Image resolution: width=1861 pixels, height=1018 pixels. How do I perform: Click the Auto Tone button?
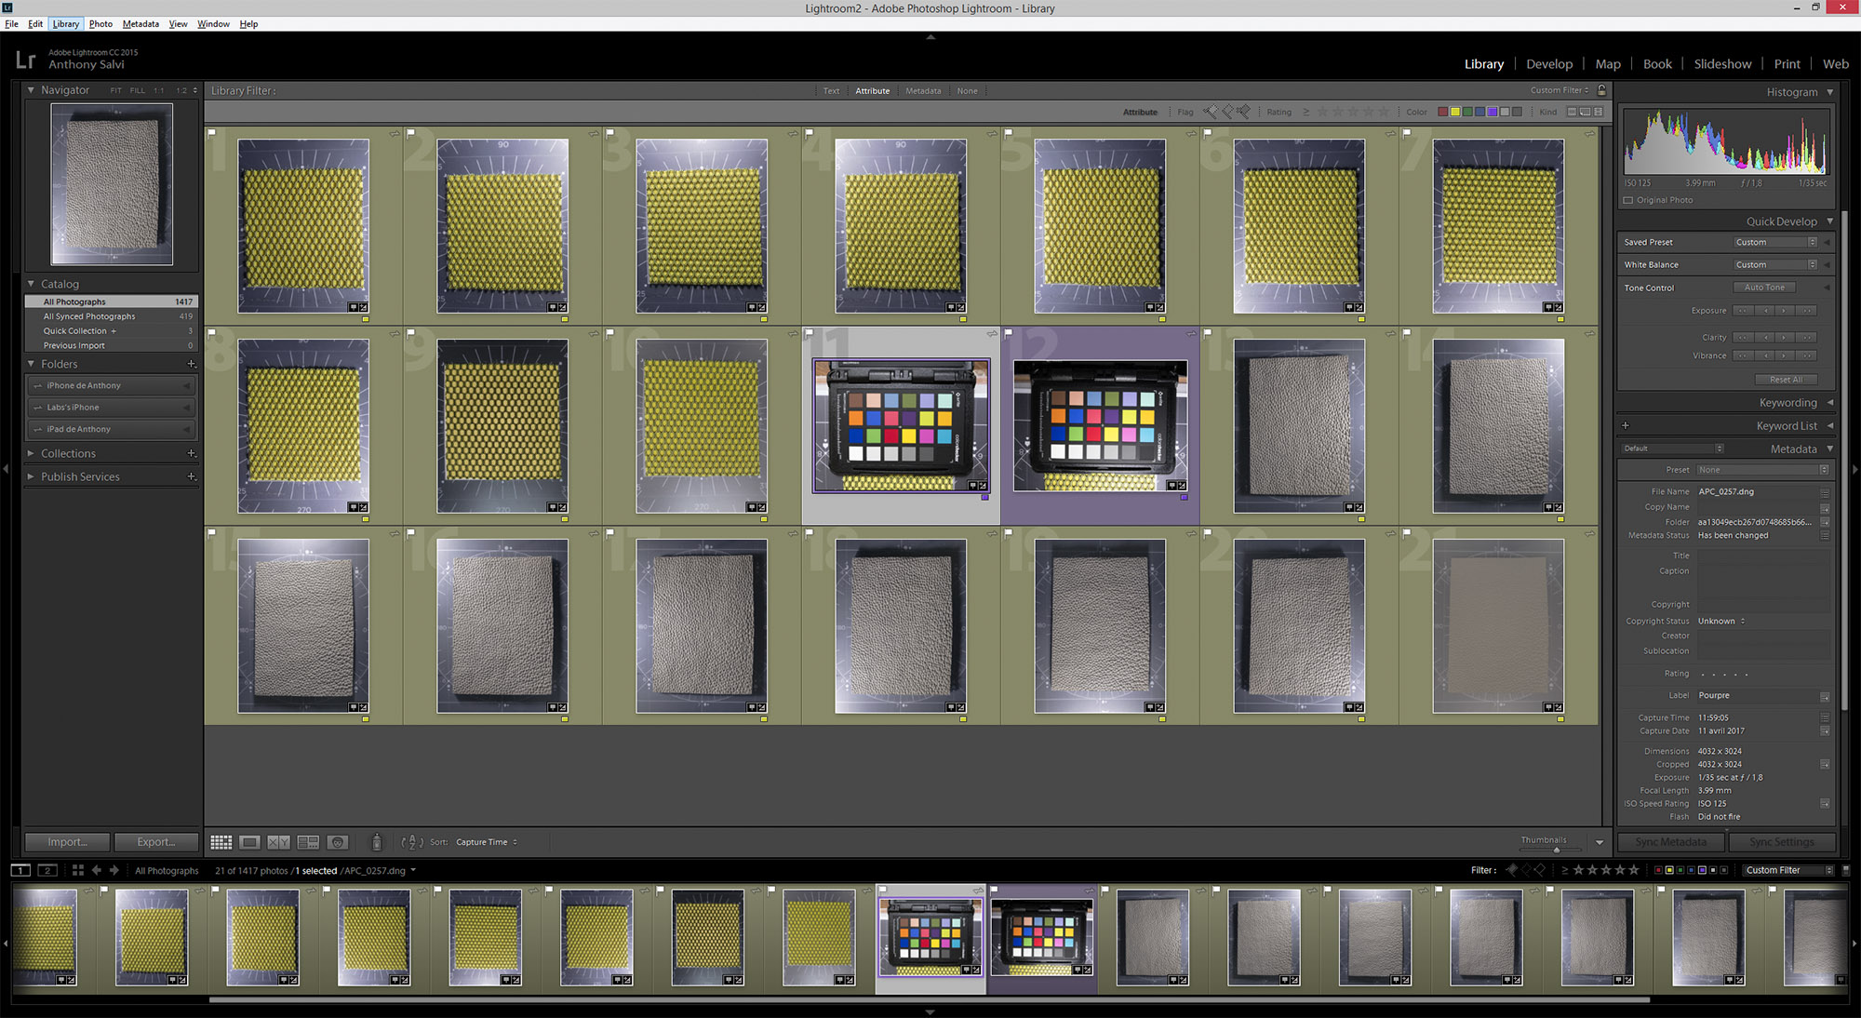pyautogui.click(x=1764, y=288)
